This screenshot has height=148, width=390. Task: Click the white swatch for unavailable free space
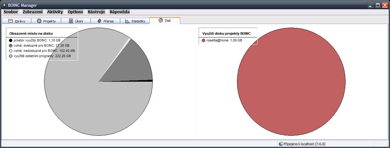tap(11, 51)
